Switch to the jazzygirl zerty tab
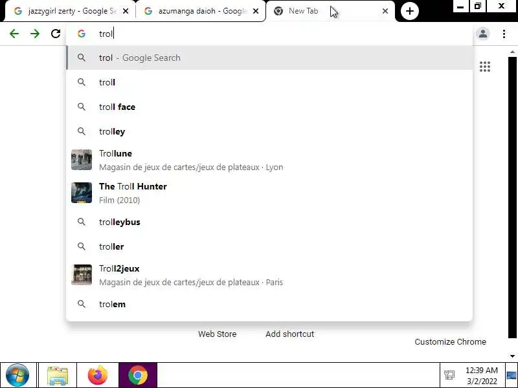 pyautogui.click(x=69, y=11)
